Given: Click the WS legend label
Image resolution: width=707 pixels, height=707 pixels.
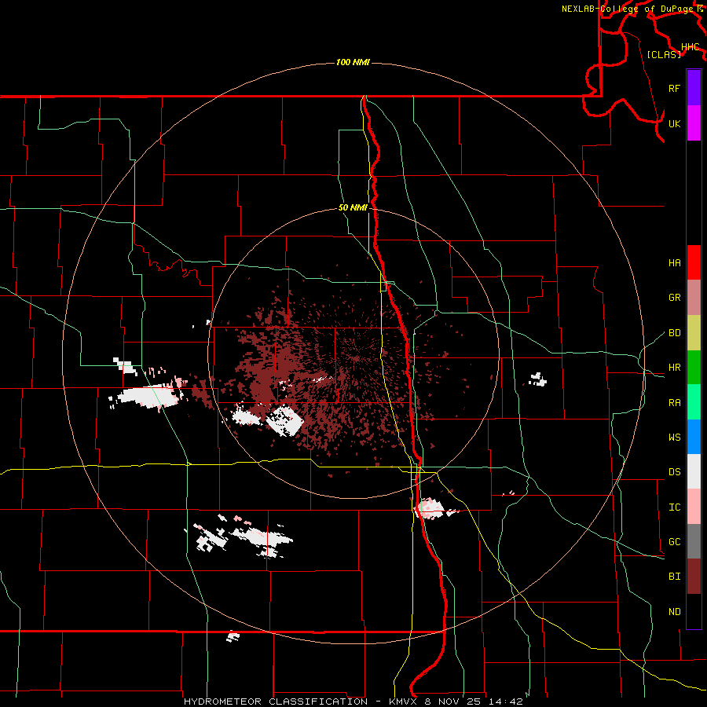Looking at the screenshot, I should point(674,438).
